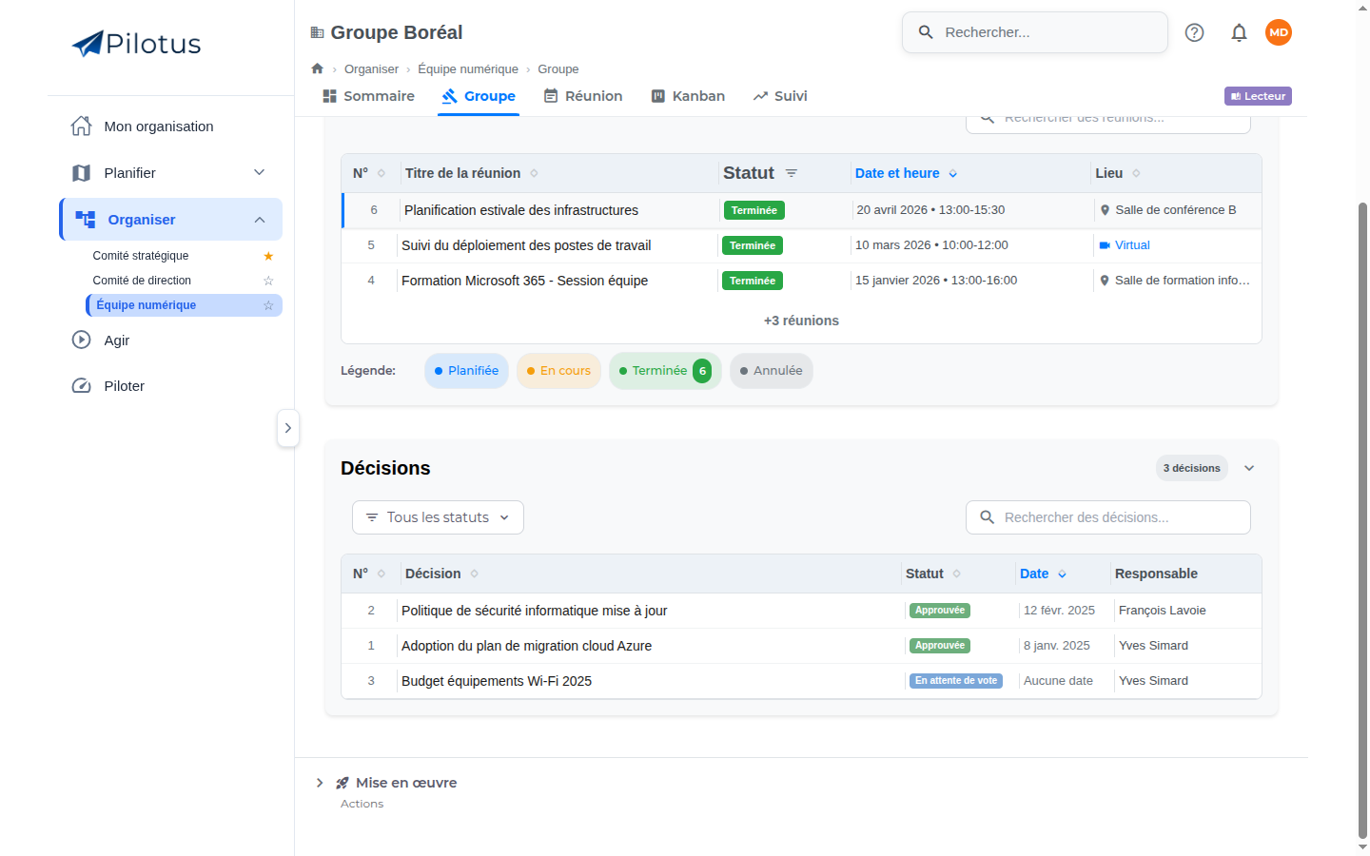
Task: Switch to the Sommaire tab
Action: pyautogui.click(x=369, y=96)
